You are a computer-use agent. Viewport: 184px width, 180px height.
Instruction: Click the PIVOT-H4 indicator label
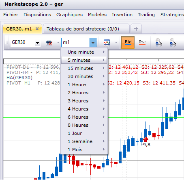point(18,72)
